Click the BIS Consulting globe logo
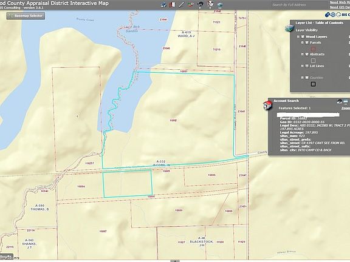Screen dimensions: 350x262 click(333, 15)
